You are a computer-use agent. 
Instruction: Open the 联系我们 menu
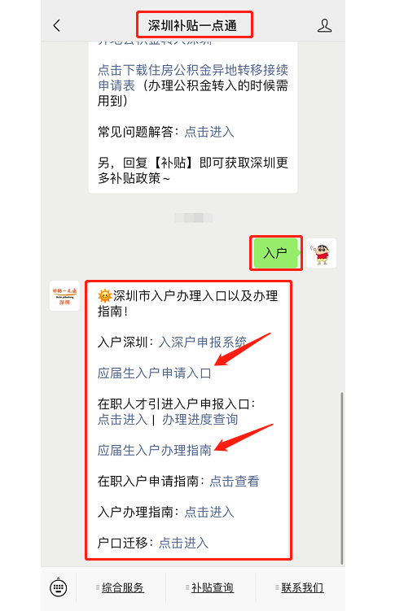[302, 587]
